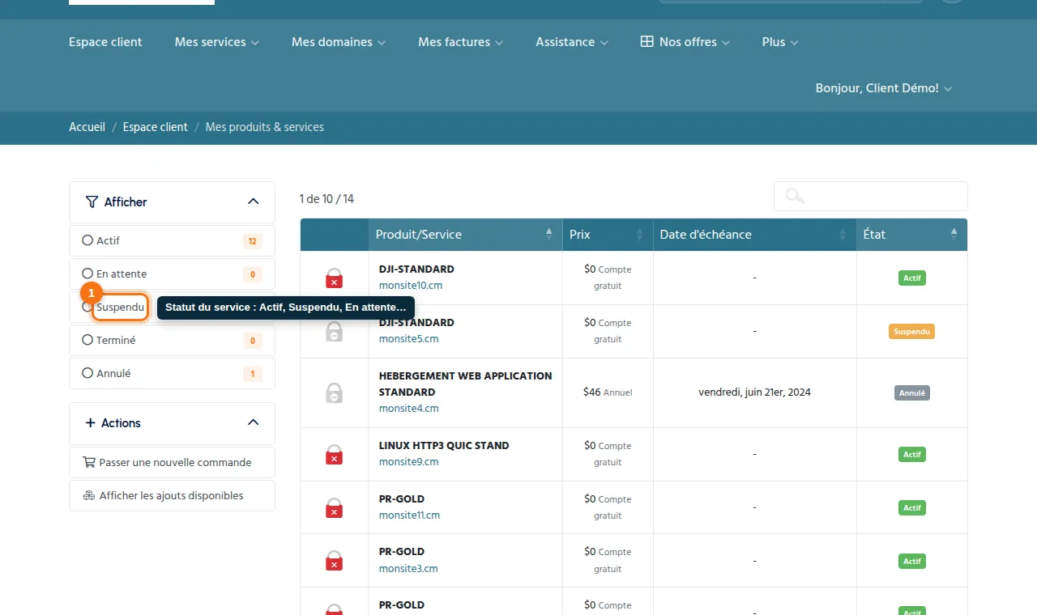The image size is (1037, 615).
Task: Focus the table search input field
Action: (871, 196)
